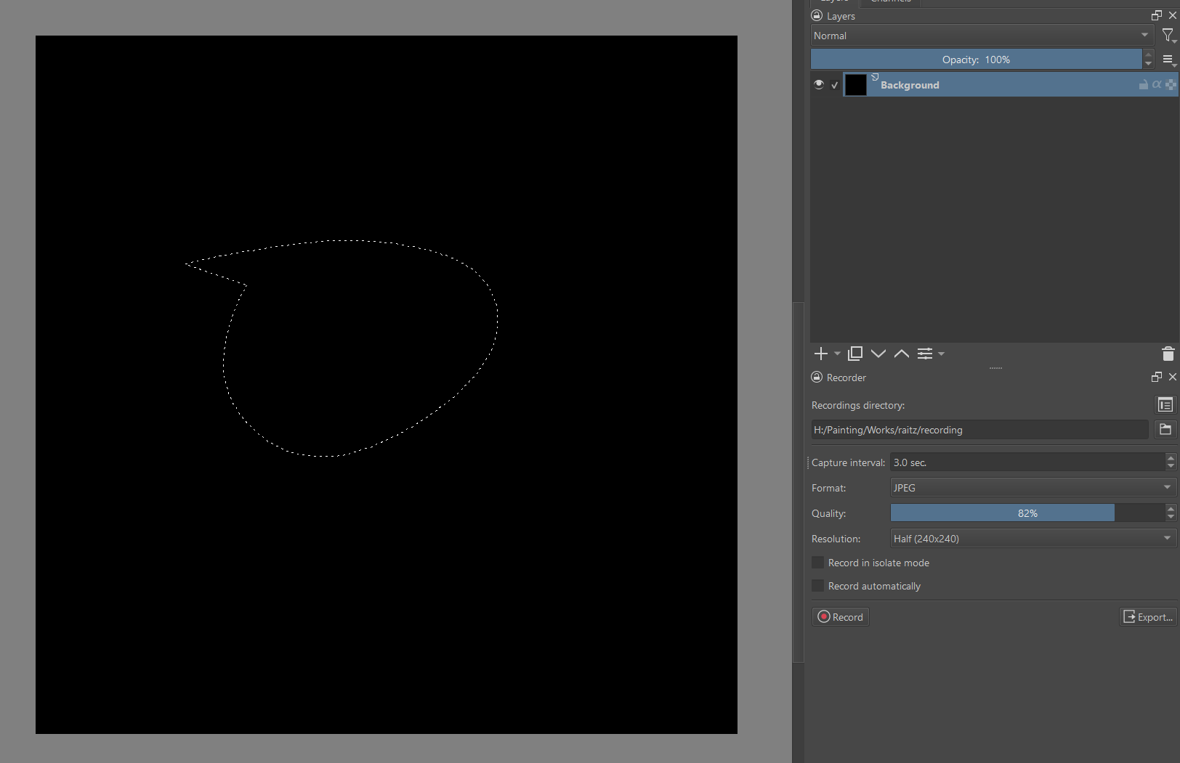Screen dimensions: 1180x763
Task: Add a new layer with plus icon
Action: [x=820, y=354]
